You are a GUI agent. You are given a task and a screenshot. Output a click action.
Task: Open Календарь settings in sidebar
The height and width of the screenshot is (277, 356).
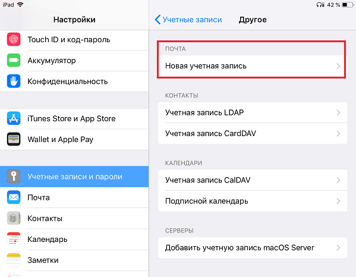(74, 240)
